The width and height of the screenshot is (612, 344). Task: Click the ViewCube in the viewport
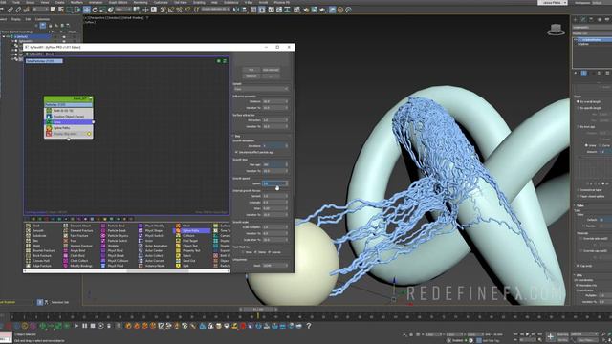pos(556,30)
